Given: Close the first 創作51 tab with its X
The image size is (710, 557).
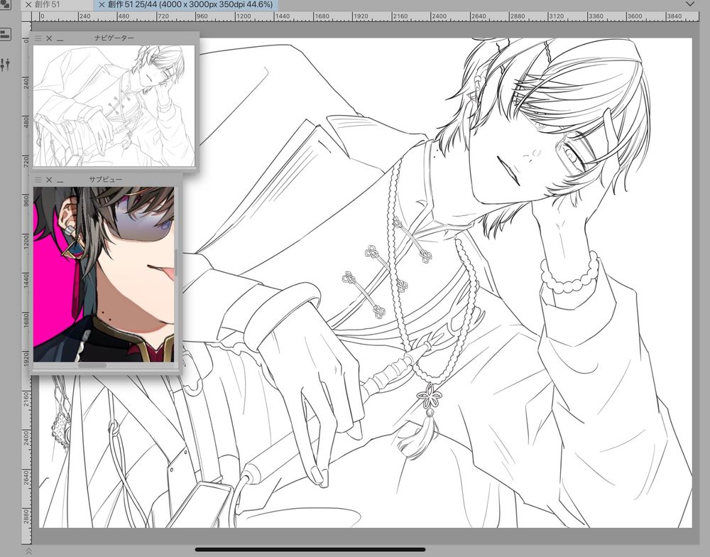Looking at the screenshot, I should coord(28,4).
